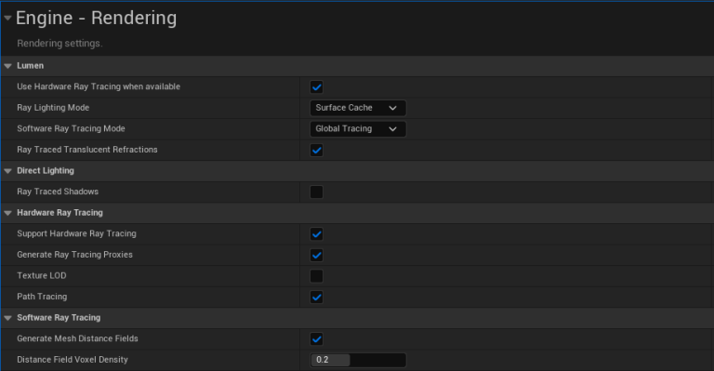
Task: Open the Ray Lighting Mode dropdown
Action: point(358,108)
